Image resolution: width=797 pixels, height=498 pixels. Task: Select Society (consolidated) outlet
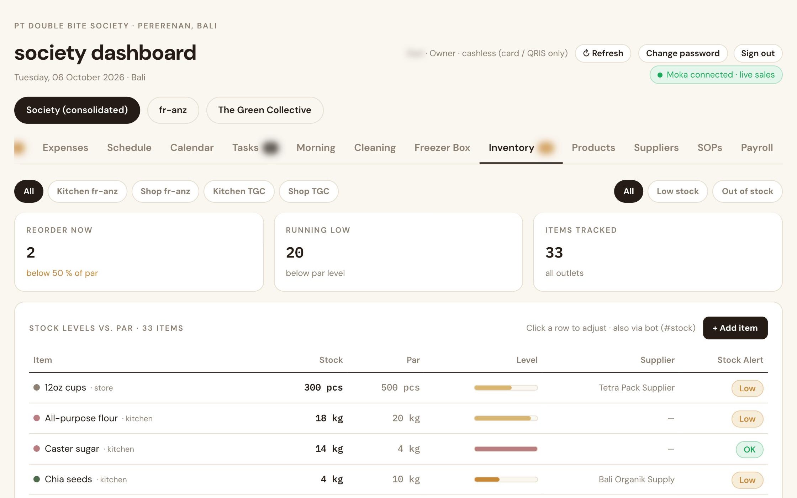tap(77, 110)
